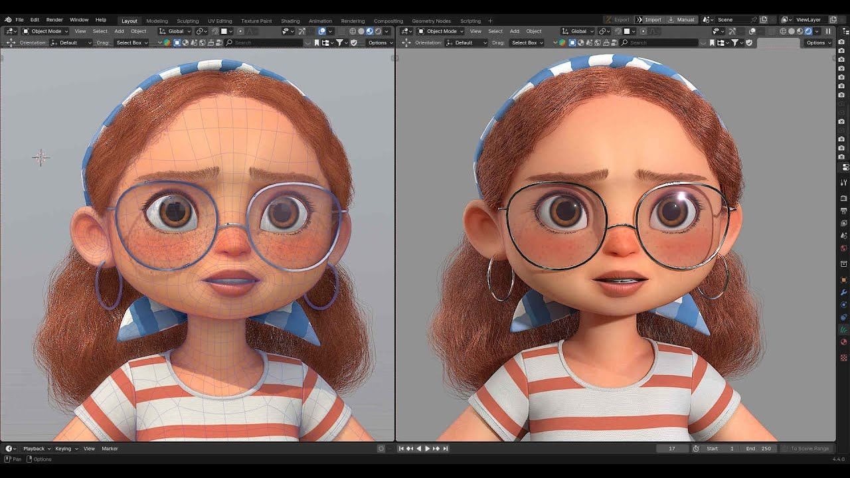Open the Select menu in right viewport
Viewport: 850px width, 478px height.
coord(495,31)
